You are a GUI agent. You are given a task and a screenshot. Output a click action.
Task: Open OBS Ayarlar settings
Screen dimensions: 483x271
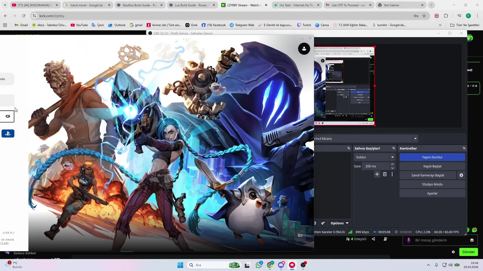pyautogui.click(x=432, y=193)
